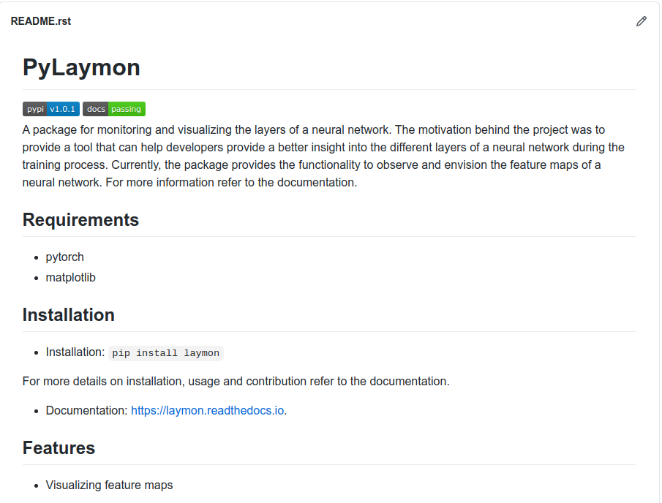Viewport: 662px width, 503px height.
Task: Click the "For more details on installation" paragraph
Action: coord(236,381)
